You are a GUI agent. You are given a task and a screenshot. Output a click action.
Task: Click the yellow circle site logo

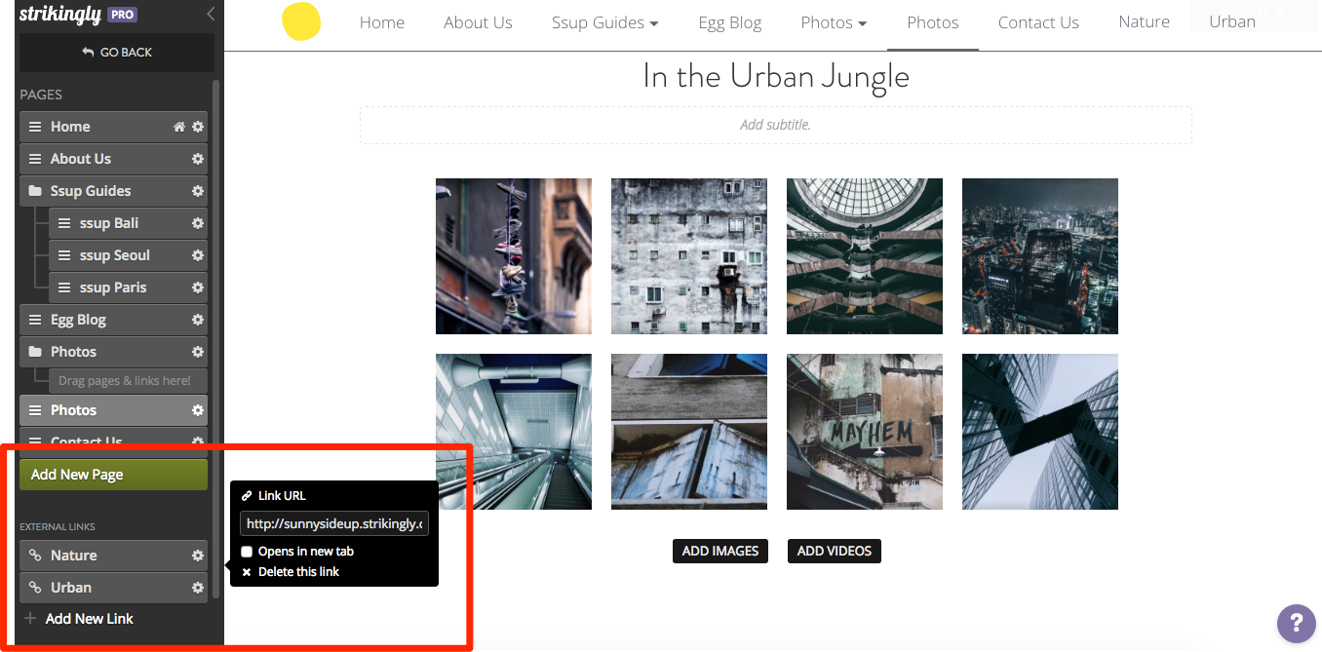pos(301,21)
